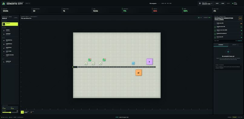Click the Semantic City logo icon
The image size is (244, 119).
point(3,3)
